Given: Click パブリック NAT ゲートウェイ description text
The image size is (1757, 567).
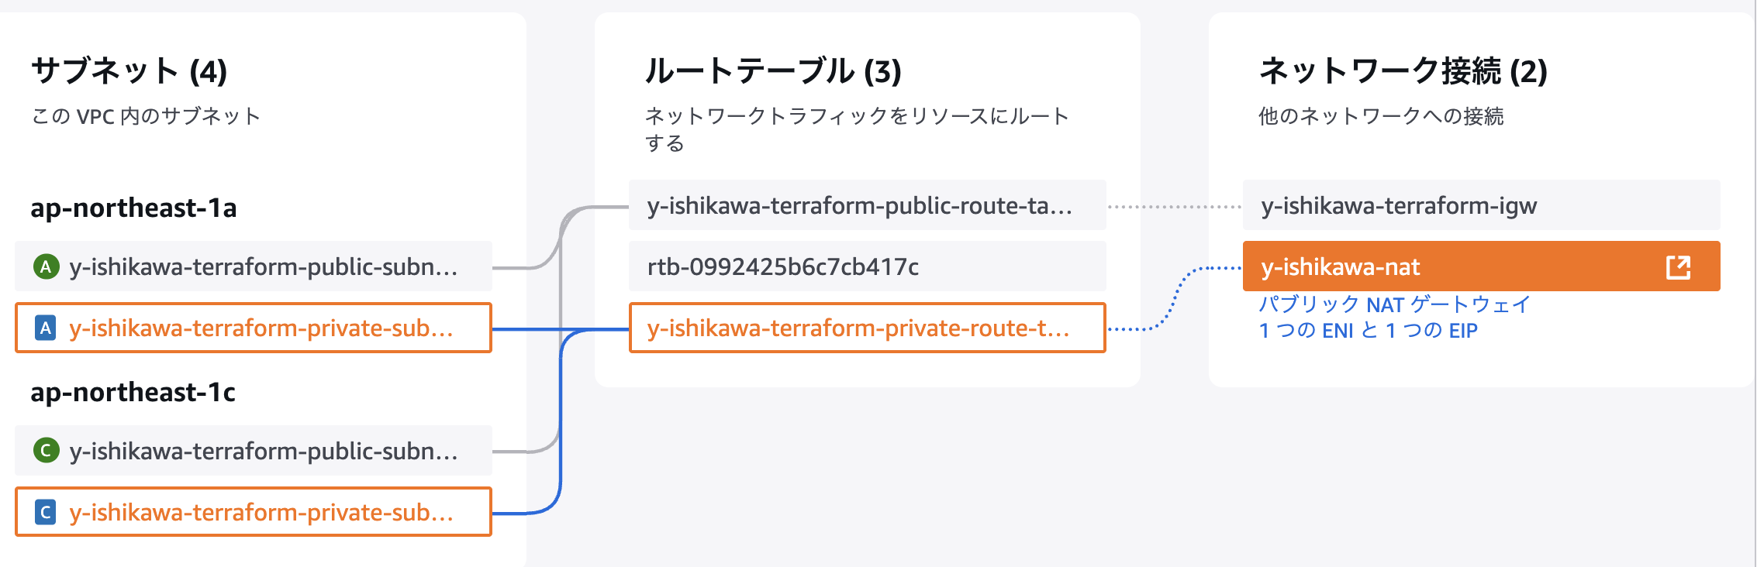Looking at the screenshot, I should 1394,304.
